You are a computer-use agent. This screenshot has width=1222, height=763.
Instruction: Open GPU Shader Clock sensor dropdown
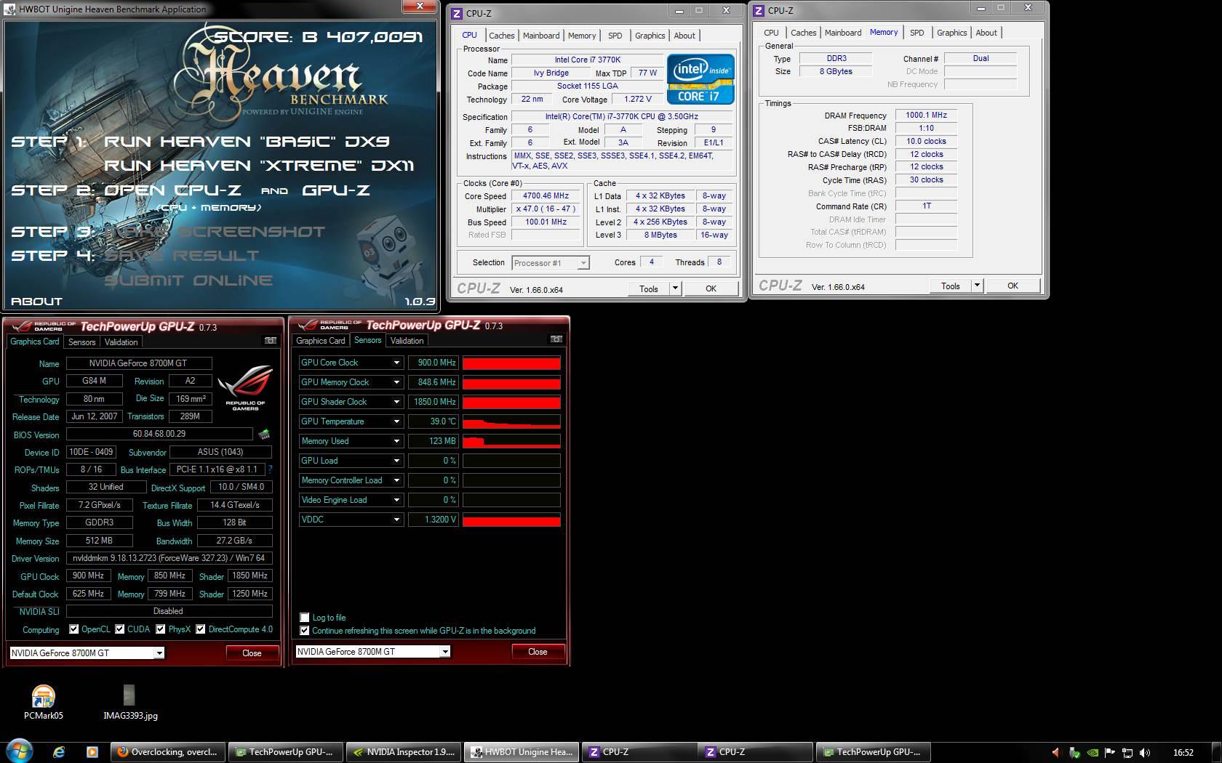click(x=396, y=402)
